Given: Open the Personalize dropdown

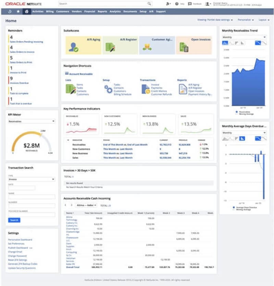Looking at the screenshot, I should click(x=246, y=20).
